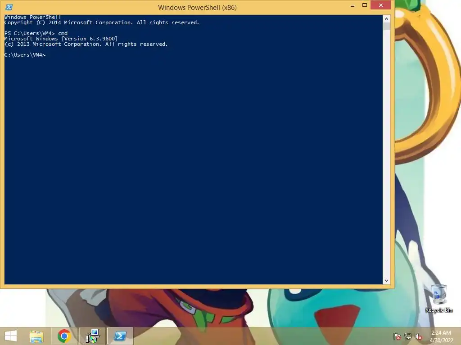Image resolution: width=461 pixels, height=345 pixels.
Task: Click the Windows Start button
Action: coord(11,336)
